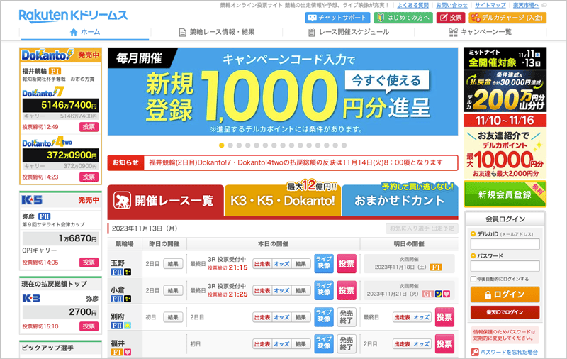This screenshot has height=359, width=567.
Task: Follow パスワードを忘れた場合 link
Action: click(509, 352)
